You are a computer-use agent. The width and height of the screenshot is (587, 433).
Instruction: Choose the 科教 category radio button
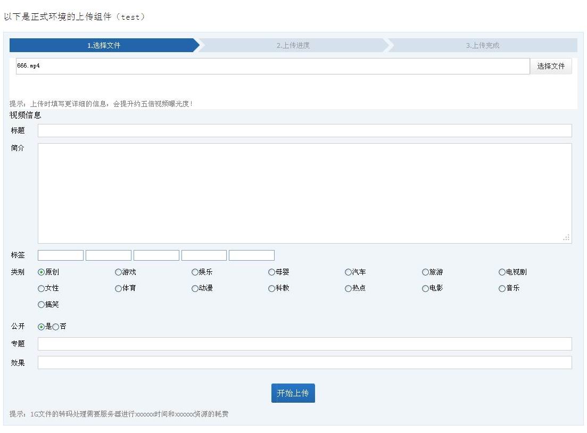coord(271,288)
